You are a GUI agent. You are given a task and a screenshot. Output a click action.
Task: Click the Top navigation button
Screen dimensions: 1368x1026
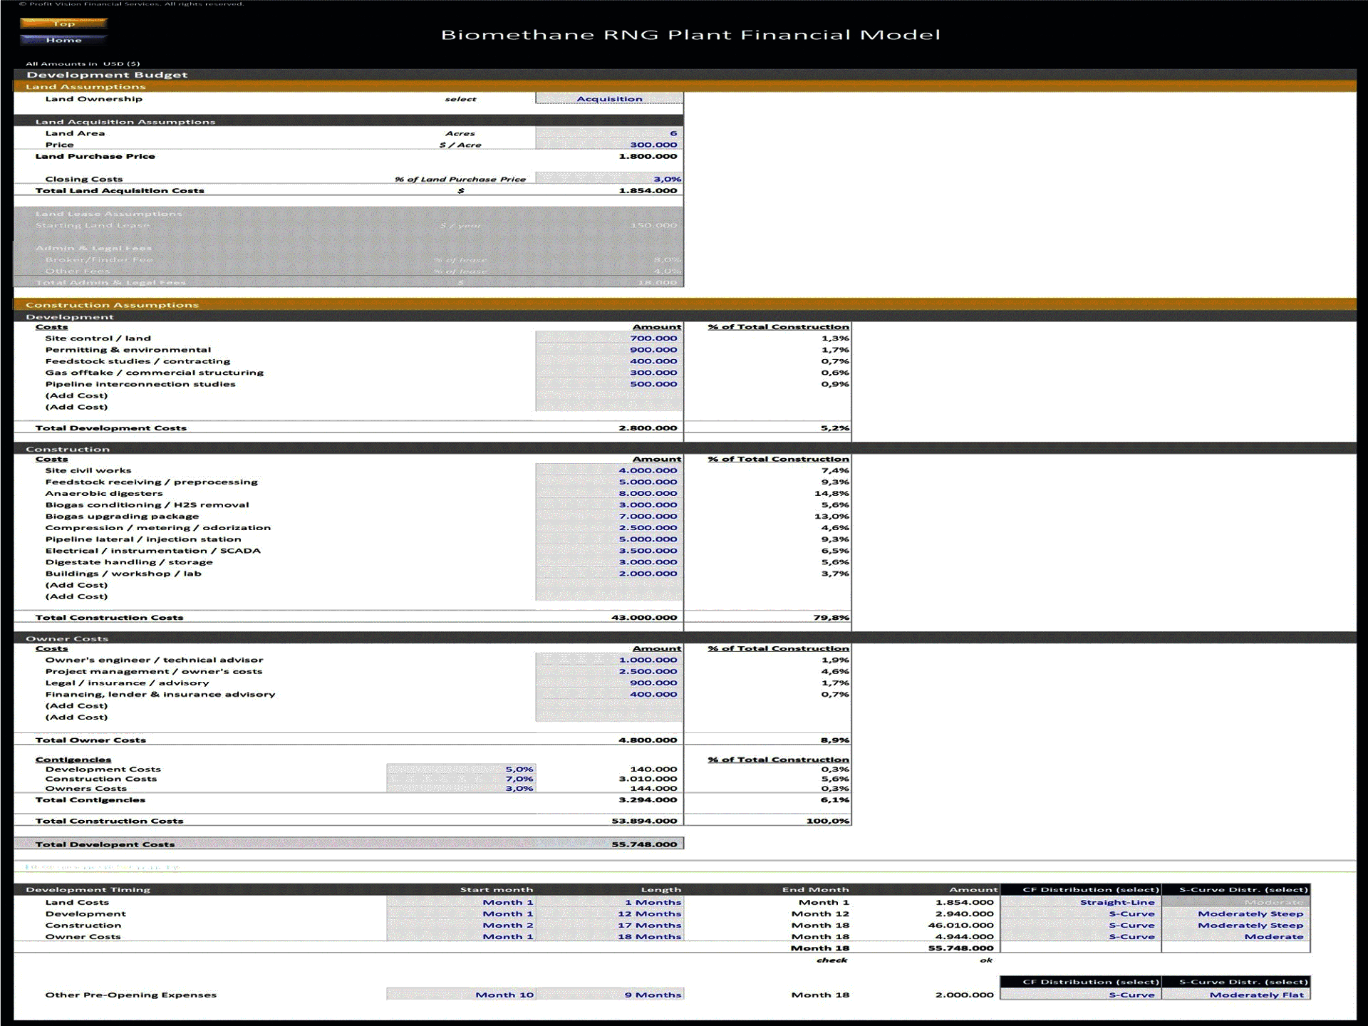[x=63, y=24]
